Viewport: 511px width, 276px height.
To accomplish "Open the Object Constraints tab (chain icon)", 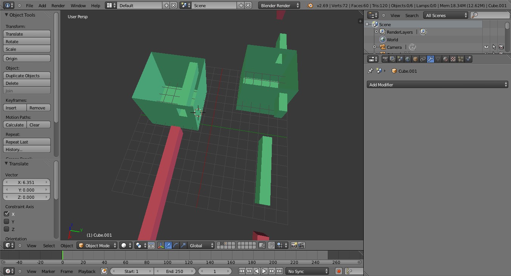I will pyautogui.click(x=423, y=59).
